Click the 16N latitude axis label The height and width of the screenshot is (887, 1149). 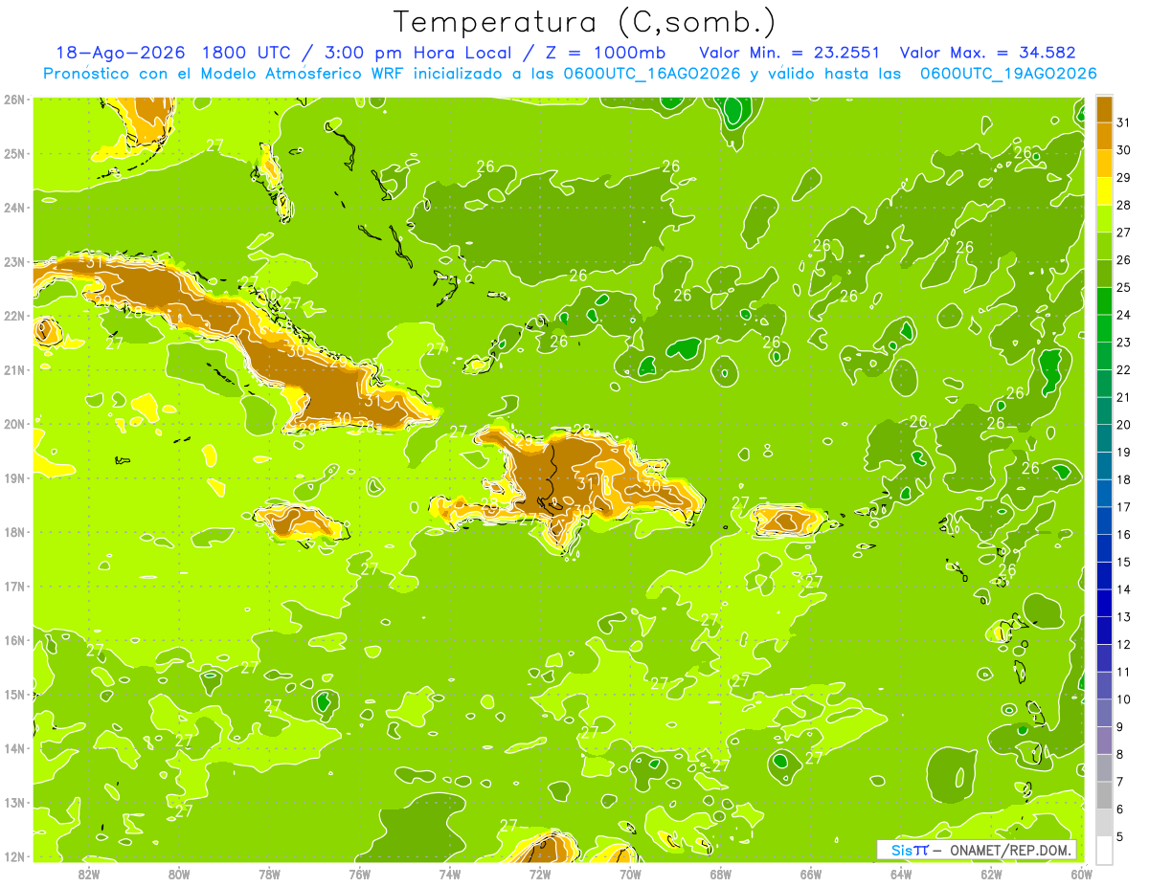(x=14, y=640)
